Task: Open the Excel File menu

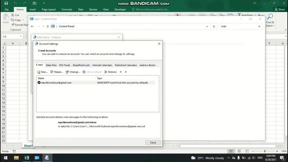Action: tap(7, 9)
